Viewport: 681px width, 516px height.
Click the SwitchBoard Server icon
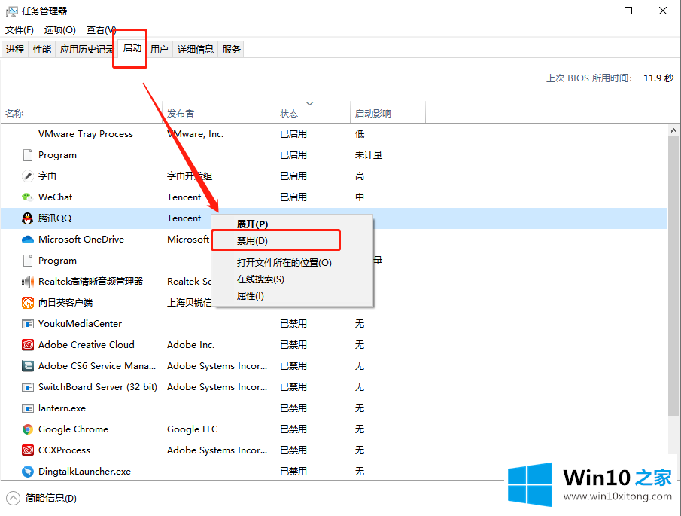click(x=28, y=387)
